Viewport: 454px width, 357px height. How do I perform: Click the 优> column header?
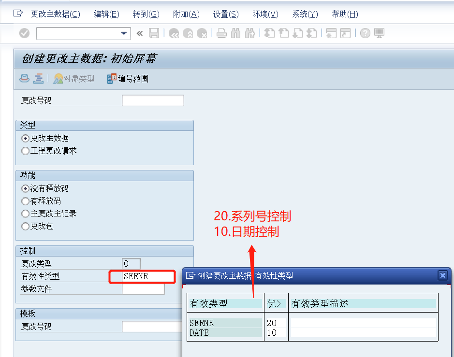click(276, 303)
